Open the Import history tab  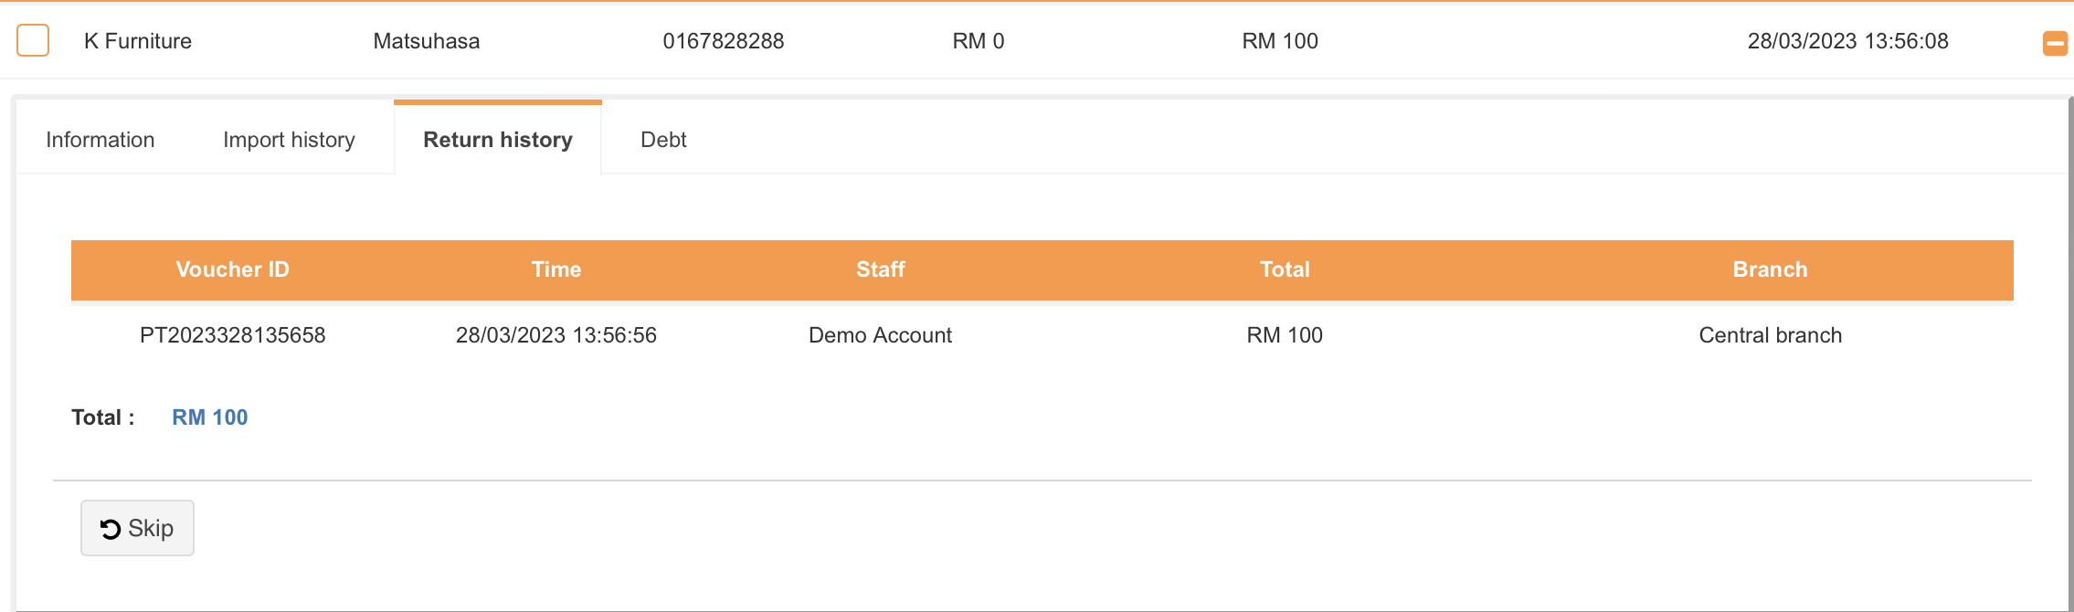[289, 140]
